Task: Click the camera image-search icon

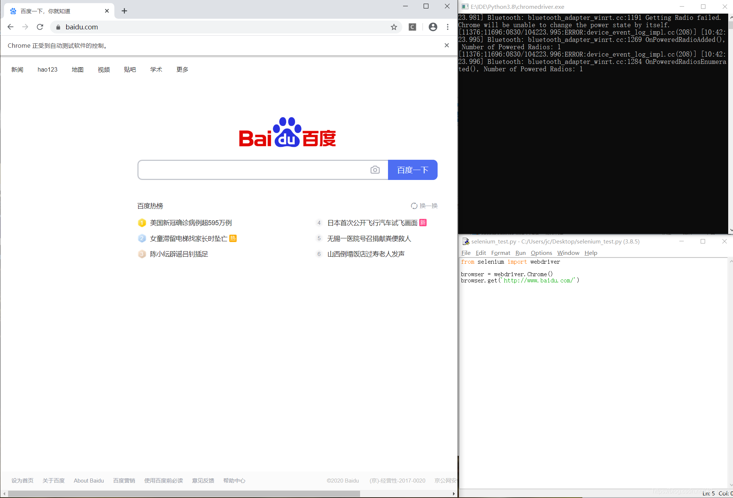Action: [375, 170]
